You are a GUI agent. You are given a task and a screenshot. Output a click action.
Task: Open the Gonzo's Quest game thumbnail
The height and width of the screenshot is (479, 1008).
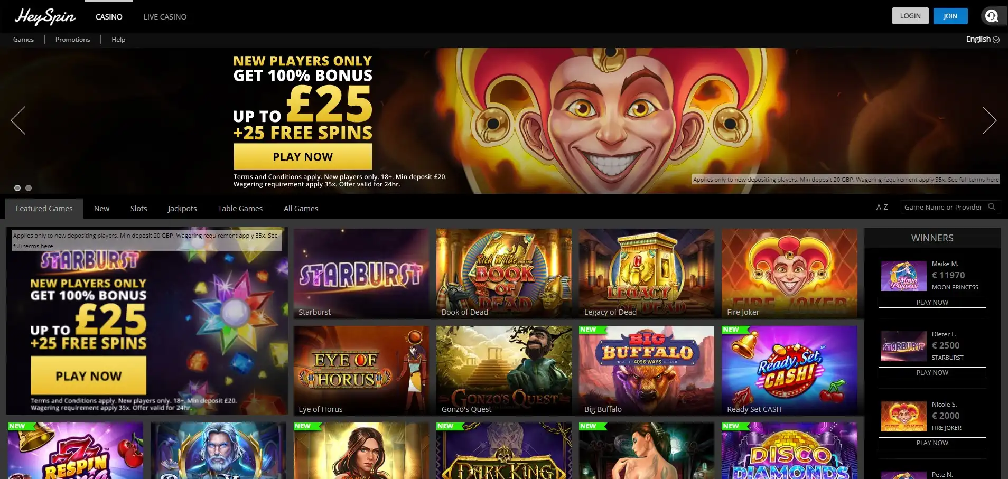pos(504,370)
